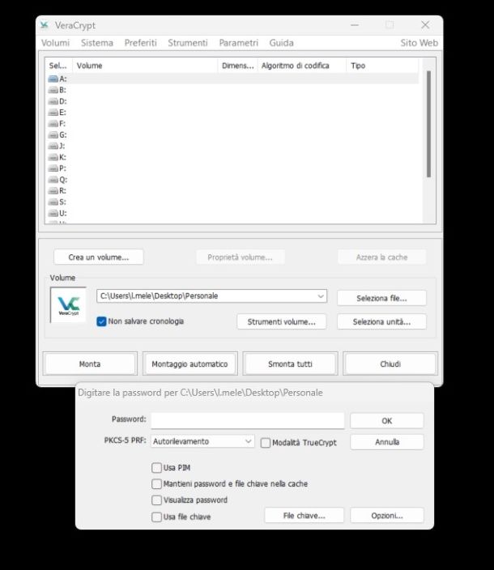Check Mantieni password e file chiave nella cache

pyautogui.click(x=156, y=484)
